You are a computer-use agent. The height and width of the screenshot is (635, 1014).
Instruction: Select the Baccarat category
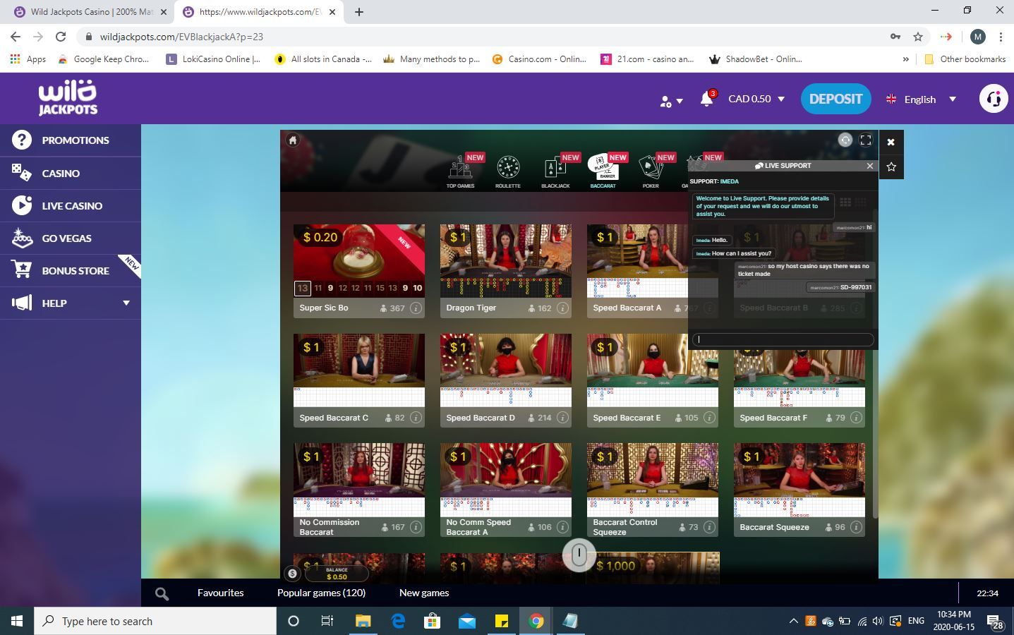pyautogui.click(x=603, y=172)
